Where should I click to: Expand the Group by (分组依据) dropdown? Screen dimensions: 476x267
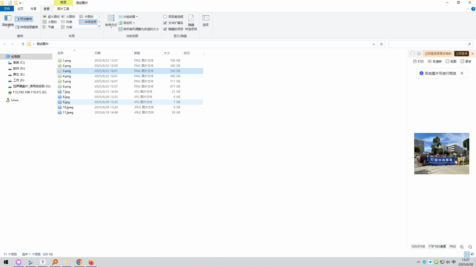coord(128,17)
